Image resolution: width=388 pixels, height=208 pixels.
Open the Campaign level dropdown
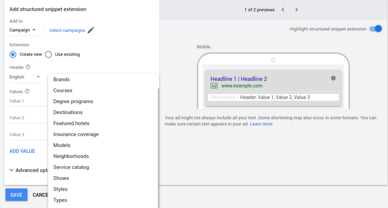(x=23, y=30)
